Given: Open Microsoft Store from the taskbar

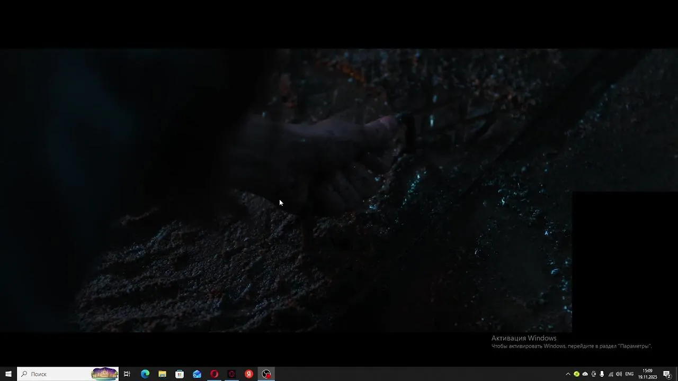Looking at the screenshot, I should (x=180, y=374).
